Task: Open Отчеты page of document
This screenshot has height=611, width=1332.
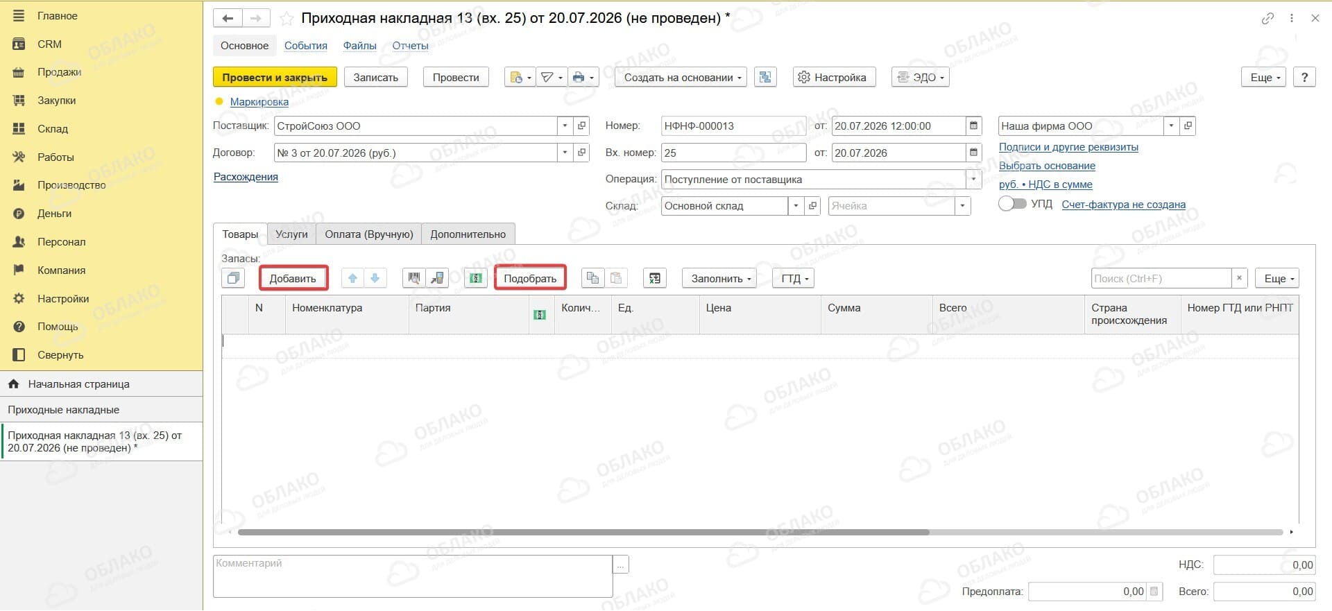Action: 411,46
